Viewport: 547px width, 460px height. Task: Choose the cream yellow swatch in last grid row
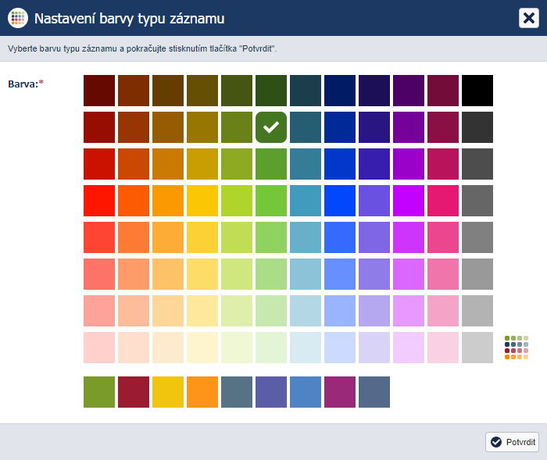(x=202, y=348)
